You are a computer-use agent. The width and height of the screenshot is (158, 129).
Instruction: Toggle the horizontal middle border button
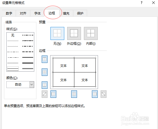(x=45, y=72)
